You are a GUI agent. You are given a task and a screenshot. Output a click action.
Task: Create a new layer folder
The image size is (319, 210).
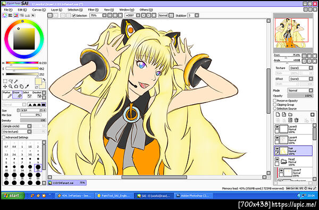(x=290, y=114)
